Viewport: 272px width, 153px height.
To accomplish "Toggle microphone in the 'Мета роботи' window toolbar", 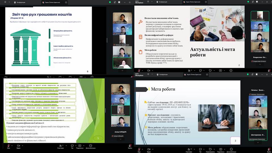I will [139, 150].
